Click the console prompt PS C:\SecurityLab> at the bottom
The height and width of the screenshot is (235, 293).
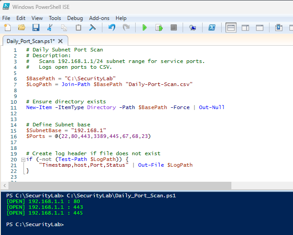point(35,224)
